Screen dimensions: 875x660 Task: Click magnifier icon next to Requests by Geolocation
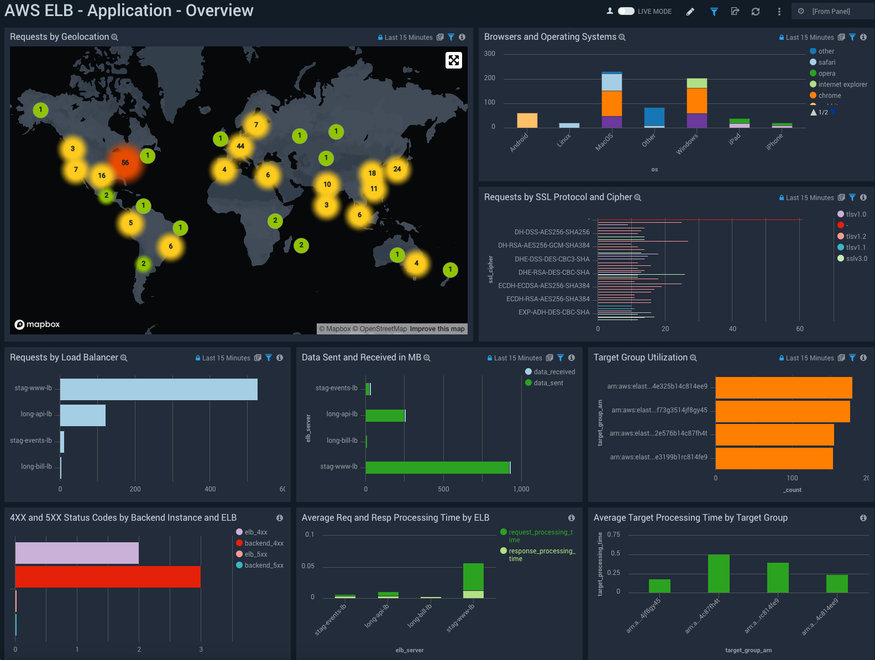tap(115, 37)
